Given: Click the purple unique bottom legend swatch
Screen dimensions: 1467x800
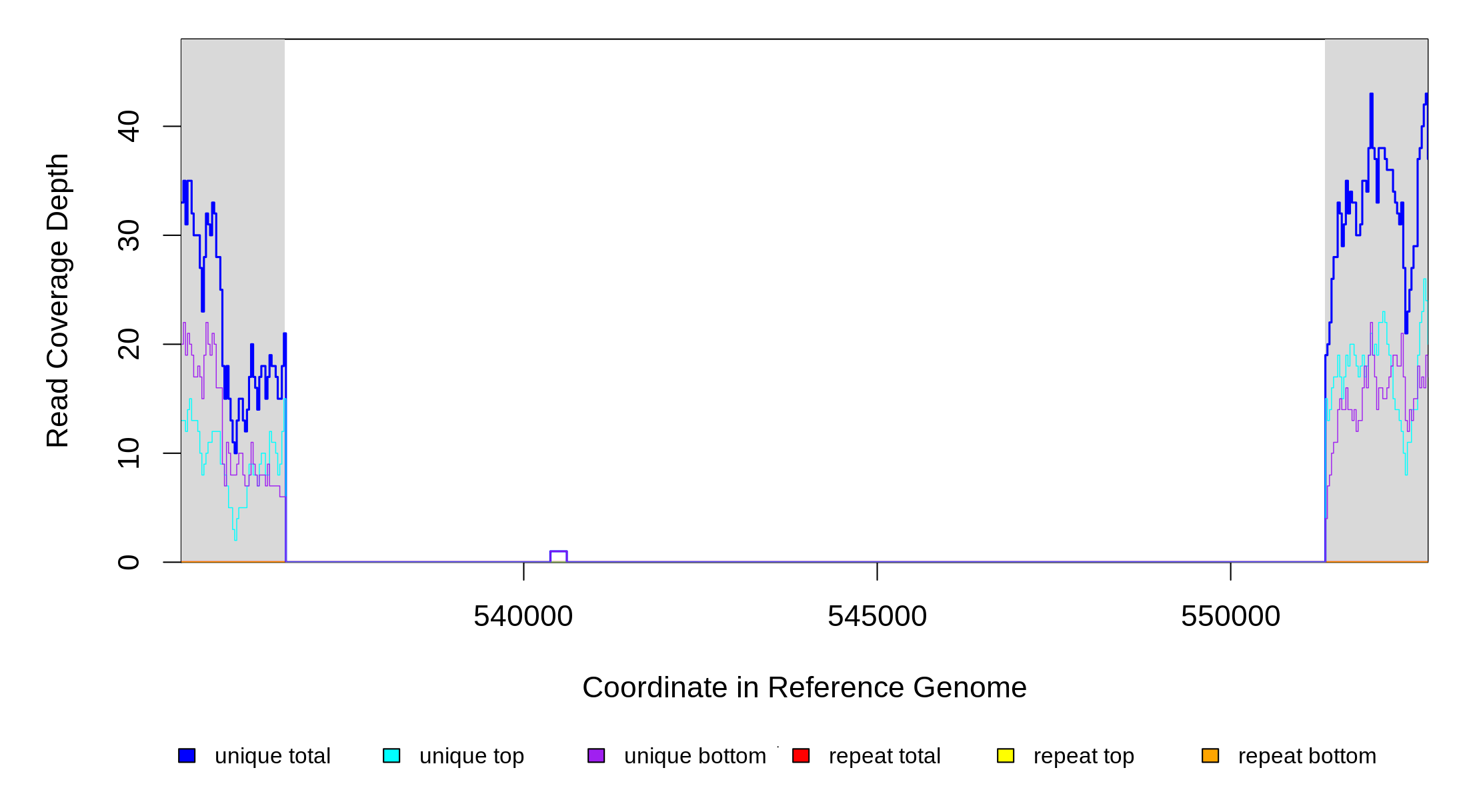Looking at the screenshot, I should coord(596,755).
